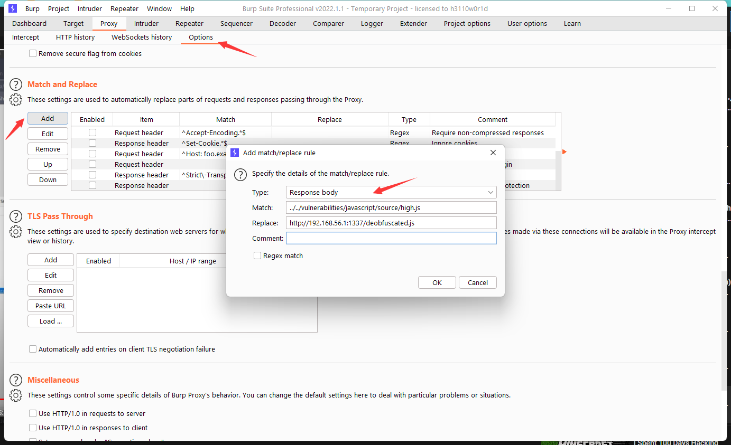Switch to the HTTP history sub-tab
731x445 pixels.
click(x=76, y=37)
